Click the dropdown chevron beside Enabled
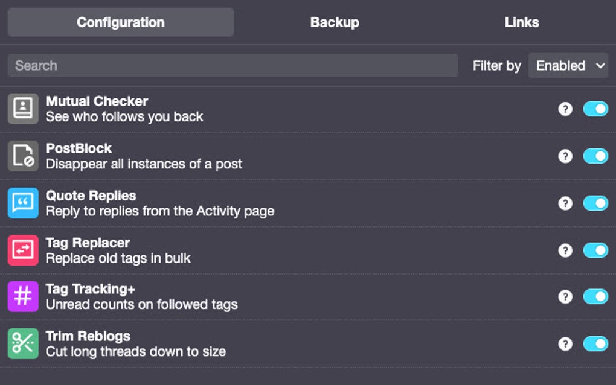 click(600, 66)
